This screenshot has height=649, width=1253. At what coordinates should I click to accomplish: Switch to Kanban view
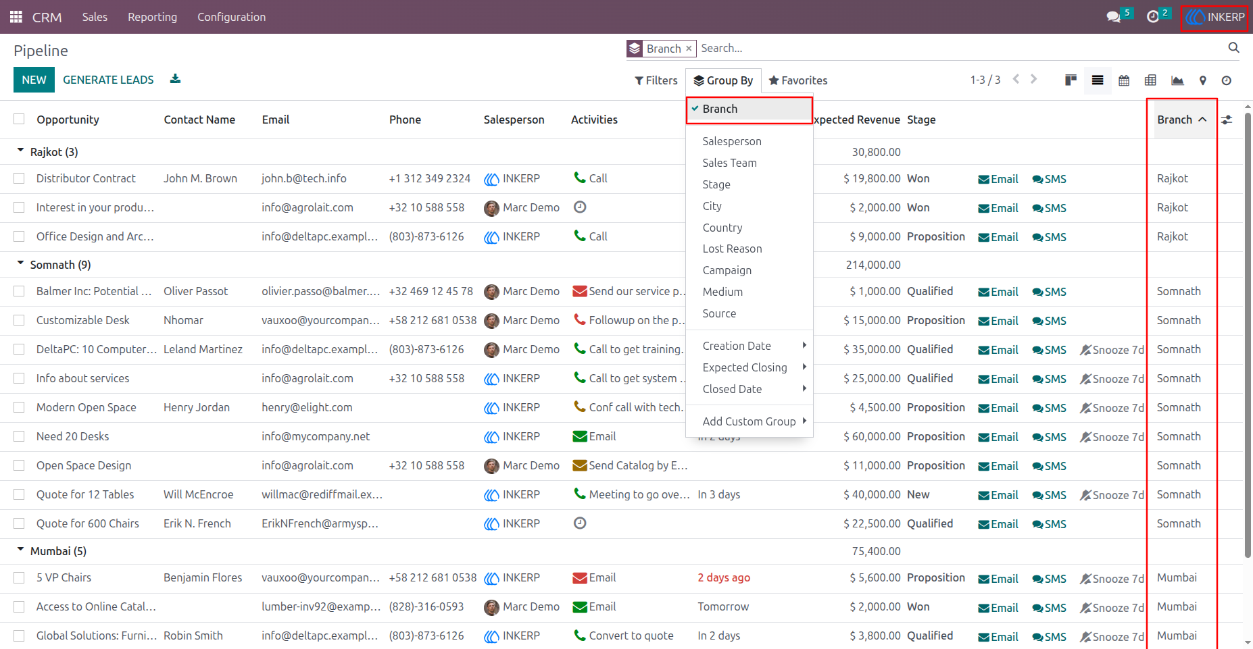[1071, 80]
